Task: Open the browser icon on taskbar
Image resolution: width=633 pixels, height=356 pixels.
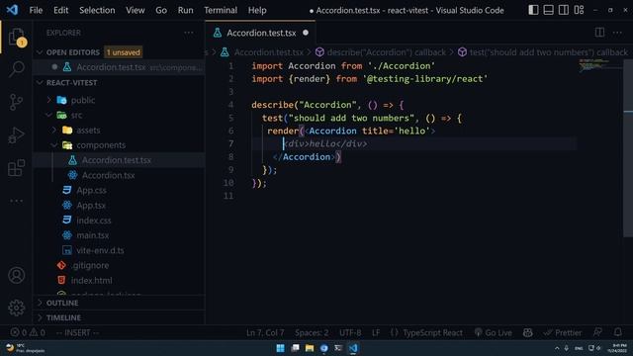Action: 323,348
